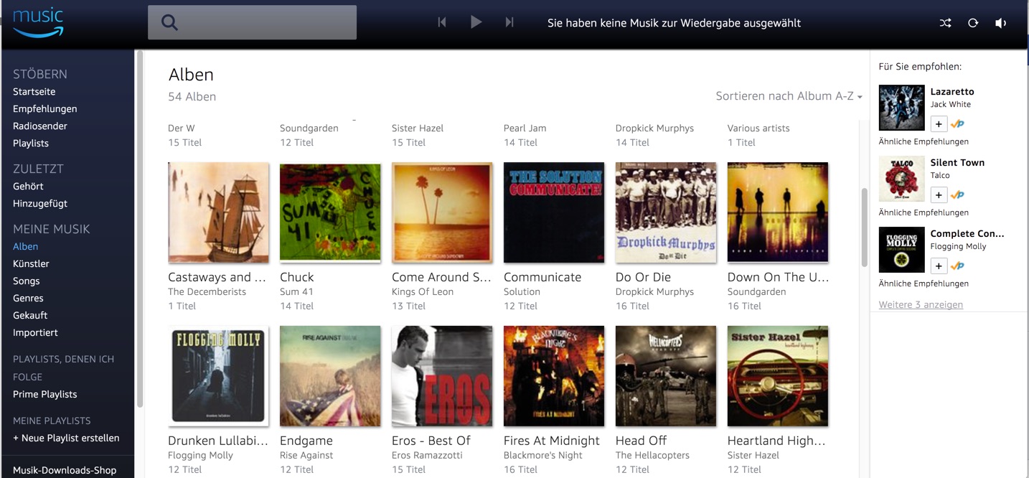Open Playlists under Stöbern
Viewport: 1029px width, 478px height.
[31, 144]
